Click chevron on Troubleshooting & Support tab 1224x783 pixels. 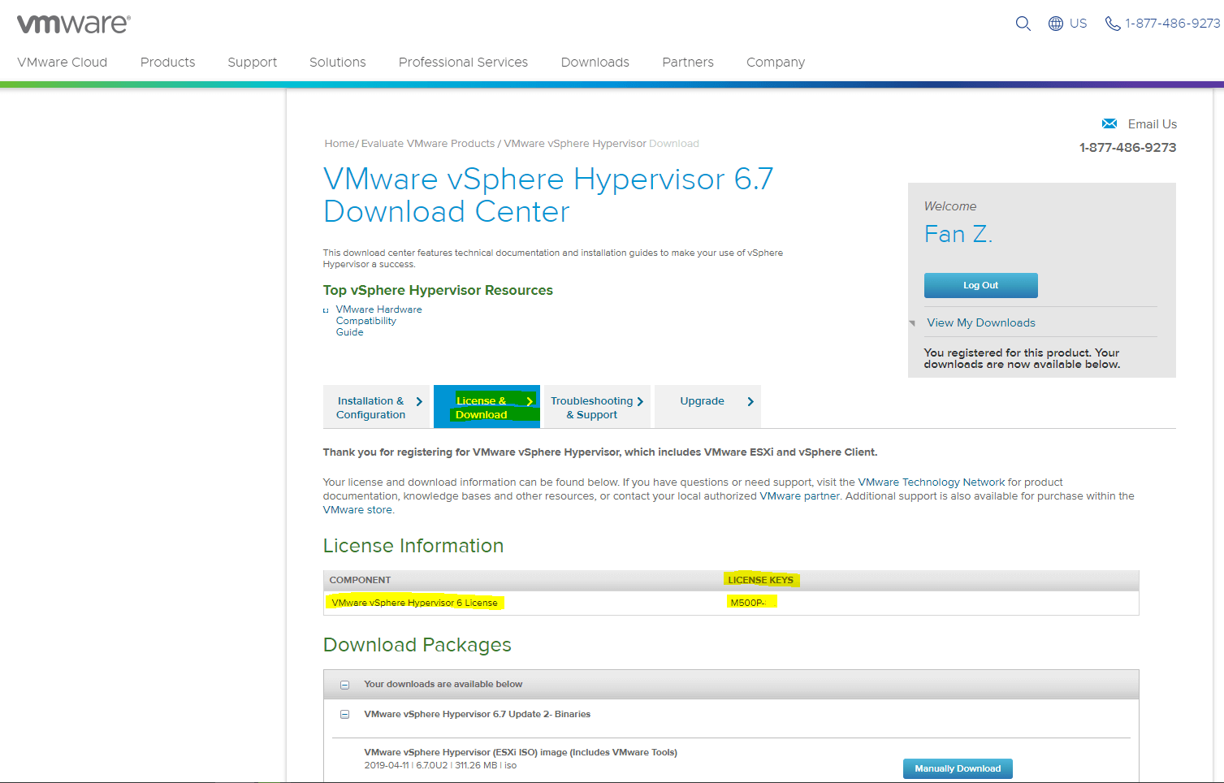point(640,401)
